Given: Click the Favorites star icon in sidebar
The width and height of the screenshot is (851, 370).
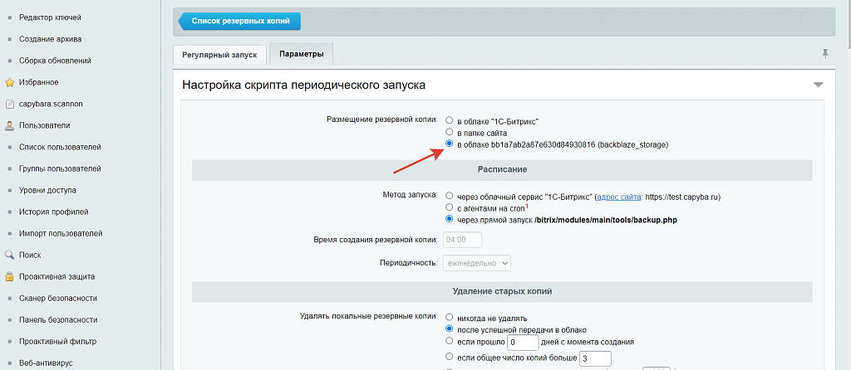Looking at the screenshot, I should click(10, 82).
